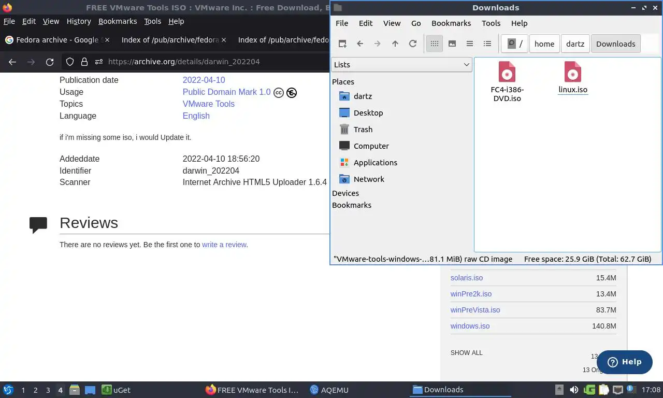This screenshot has height=398, width=663.
Task: Go forward in the file manager
Action: (378, 44)
